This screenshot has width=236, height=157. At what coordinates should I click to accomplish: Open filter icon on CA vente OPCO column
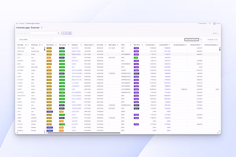(169, 45)
